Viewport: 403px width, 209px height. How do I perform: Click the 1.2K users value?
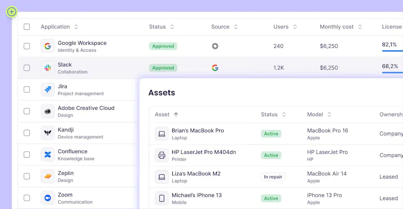pyautogui.click(x=279, y=68)
